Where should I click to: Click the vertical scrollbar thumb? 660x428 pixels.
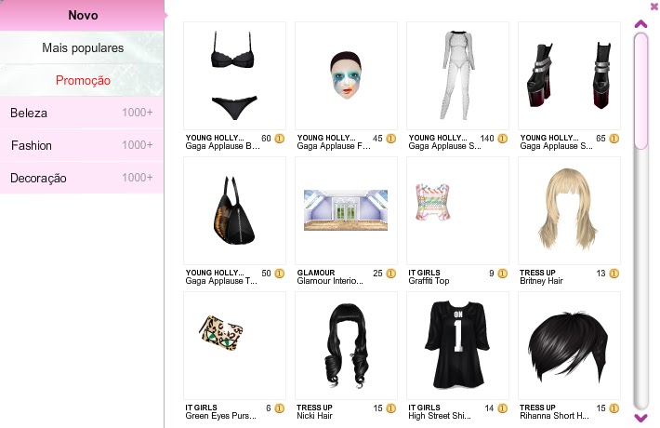coord(640,91)
